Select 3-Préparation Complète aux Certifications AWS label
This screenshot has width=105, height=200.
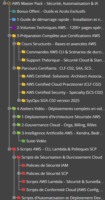tap(58, 36)
